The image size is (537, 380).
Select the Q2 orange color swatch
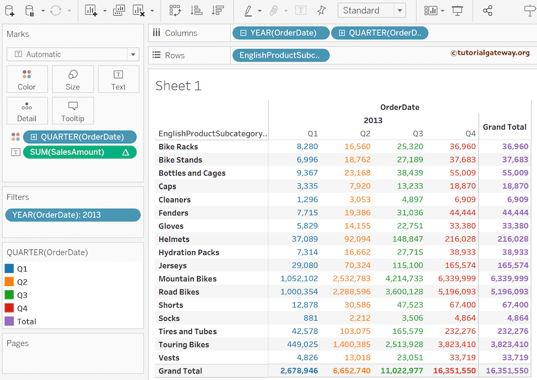pyautogui.click(x=9, y=282)
